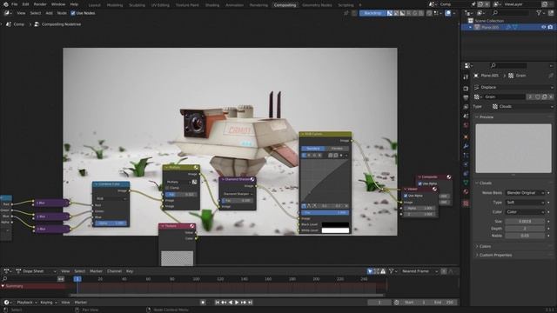This screenshot has height=313, width=557.
Task: Click the Compositing Nodetree breadcrumb
Action: pos(61,24)
